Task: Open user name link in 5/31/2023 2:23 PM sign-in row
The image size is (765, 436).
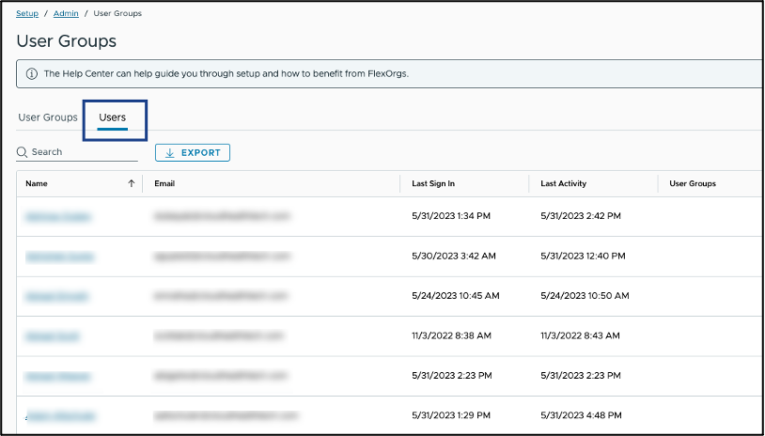Action: [x=57, y=376]
